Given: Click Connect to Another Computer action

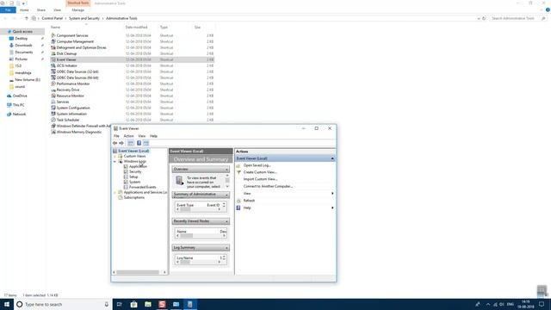Looking at the screenshot, I should 268,186.
